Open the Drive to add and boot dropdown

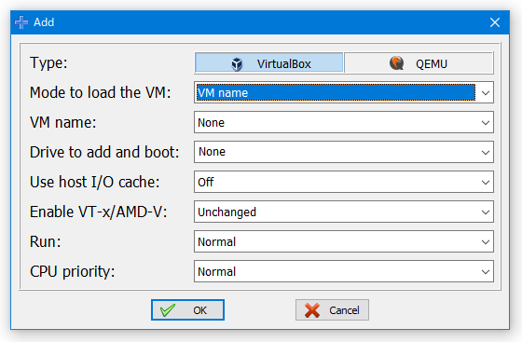pyautogui.click(x=344, y=152)
